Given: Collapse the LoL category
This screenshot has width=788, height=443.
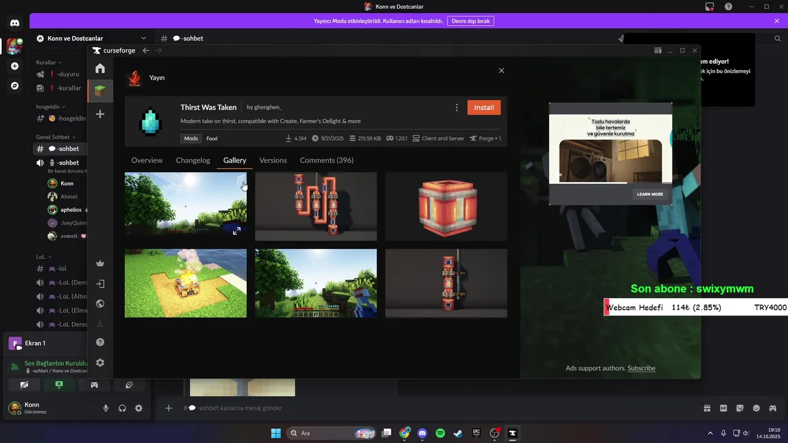Looking at the screenshot, I should 43,257.
